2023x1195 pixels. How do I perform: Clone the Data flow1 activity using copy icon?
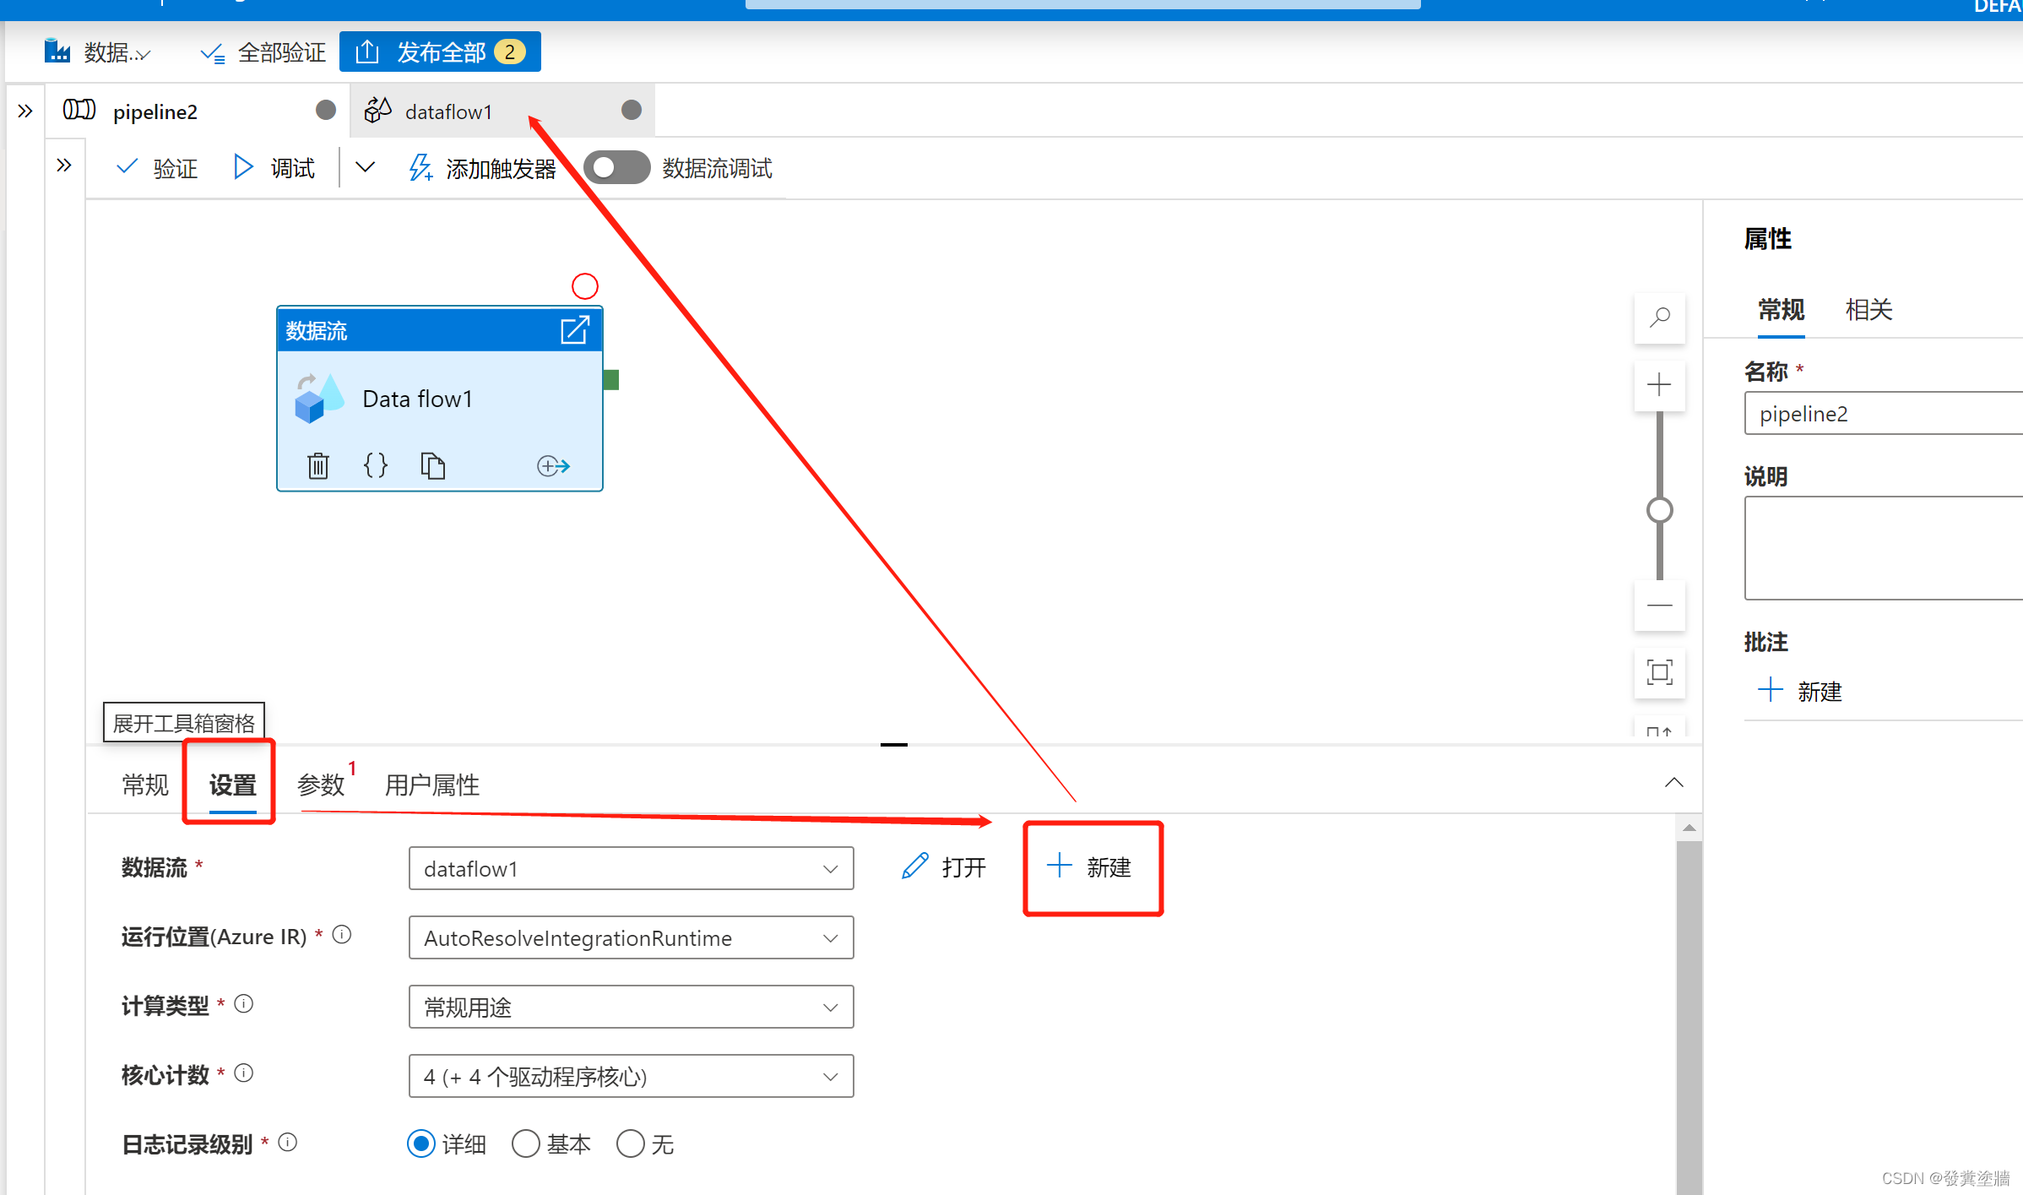432,465
